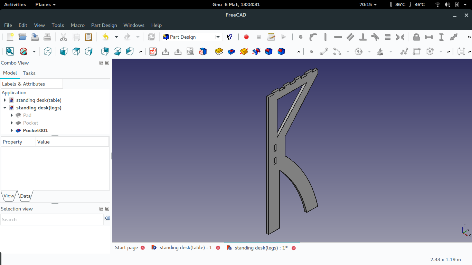Select the Pocket tool
Screen dimensions: 472x265
(232, 51)
